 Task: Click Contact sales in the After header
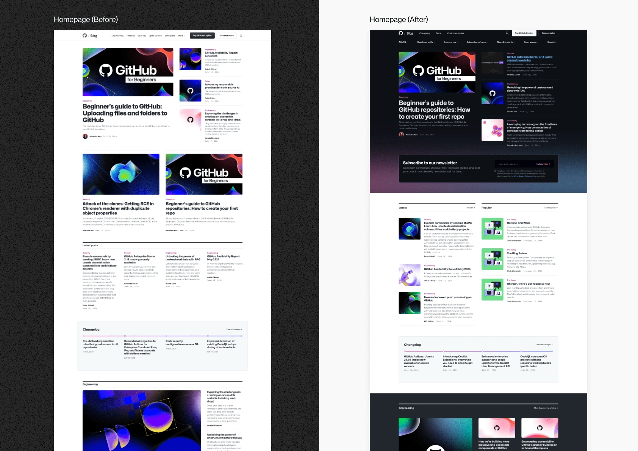coord(548,33)
